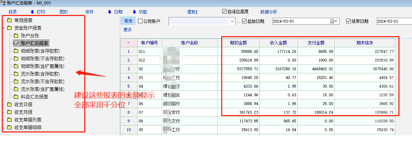Expand the 收支日报 tree node
This screenshot has height=146, width=412.
[x=4, y=104]
